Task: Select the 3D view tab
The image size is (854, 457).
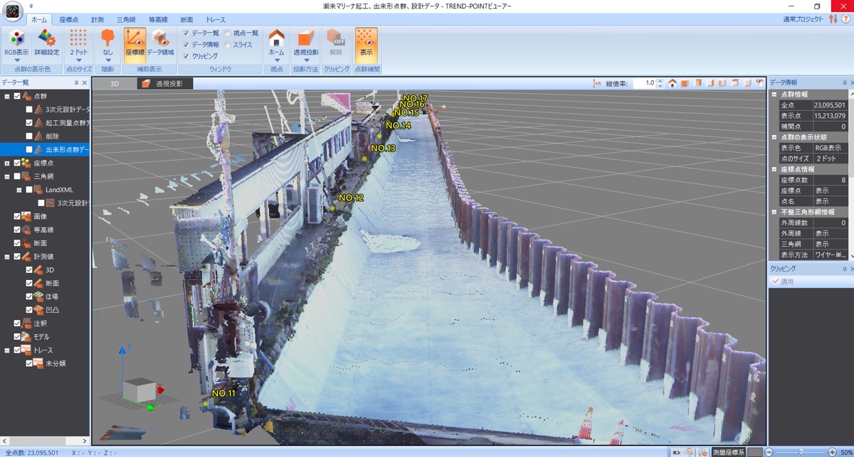Action: tap(114, 83)
